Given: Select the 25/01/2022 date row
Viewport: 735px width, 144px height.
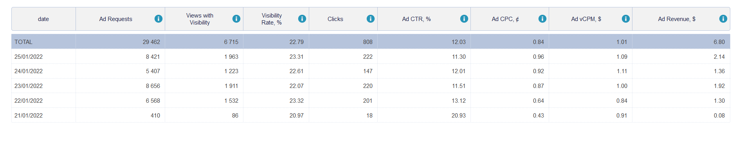Looking at the screenshot, I should coord(371,56).
